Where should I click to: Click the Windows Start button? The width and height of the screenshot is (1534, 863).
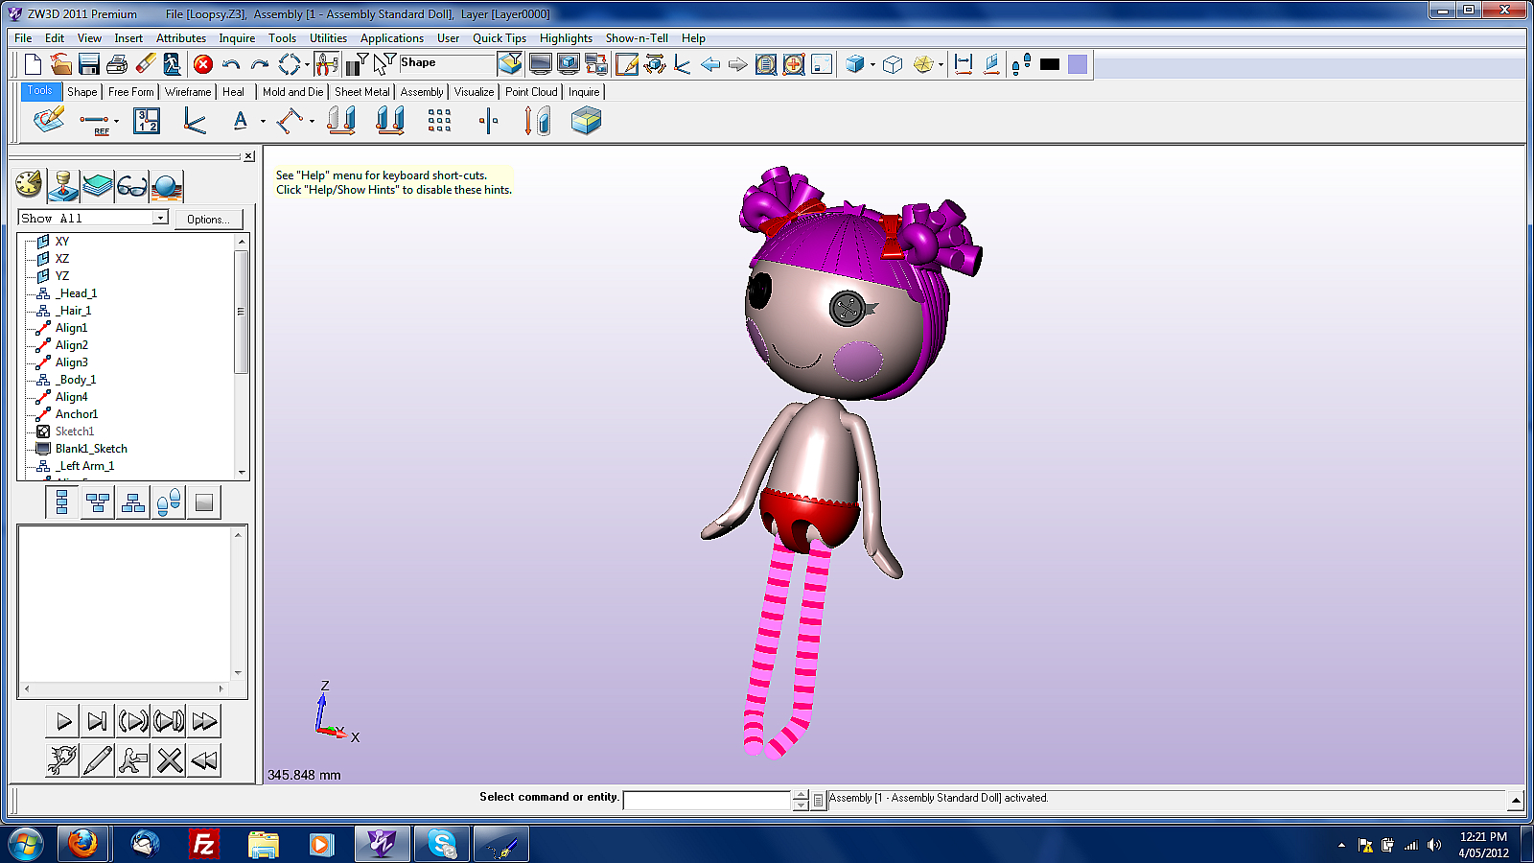click(x=26, y=844)
